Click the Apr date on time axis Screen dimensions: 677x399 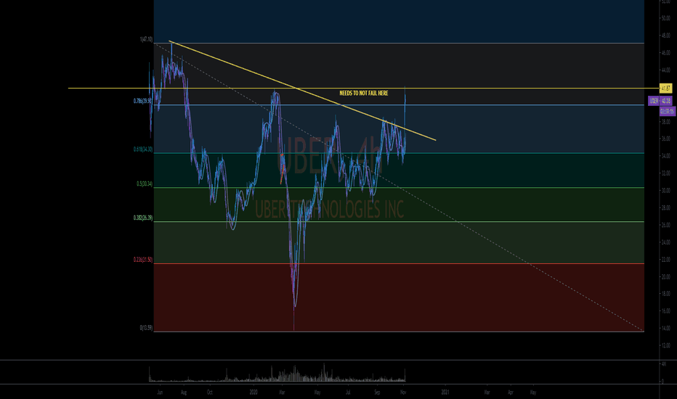click(511, 392)
